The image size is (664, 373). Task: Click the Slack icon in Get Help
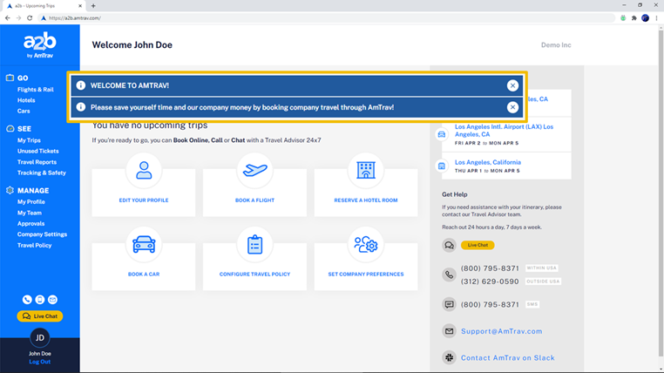449,357
